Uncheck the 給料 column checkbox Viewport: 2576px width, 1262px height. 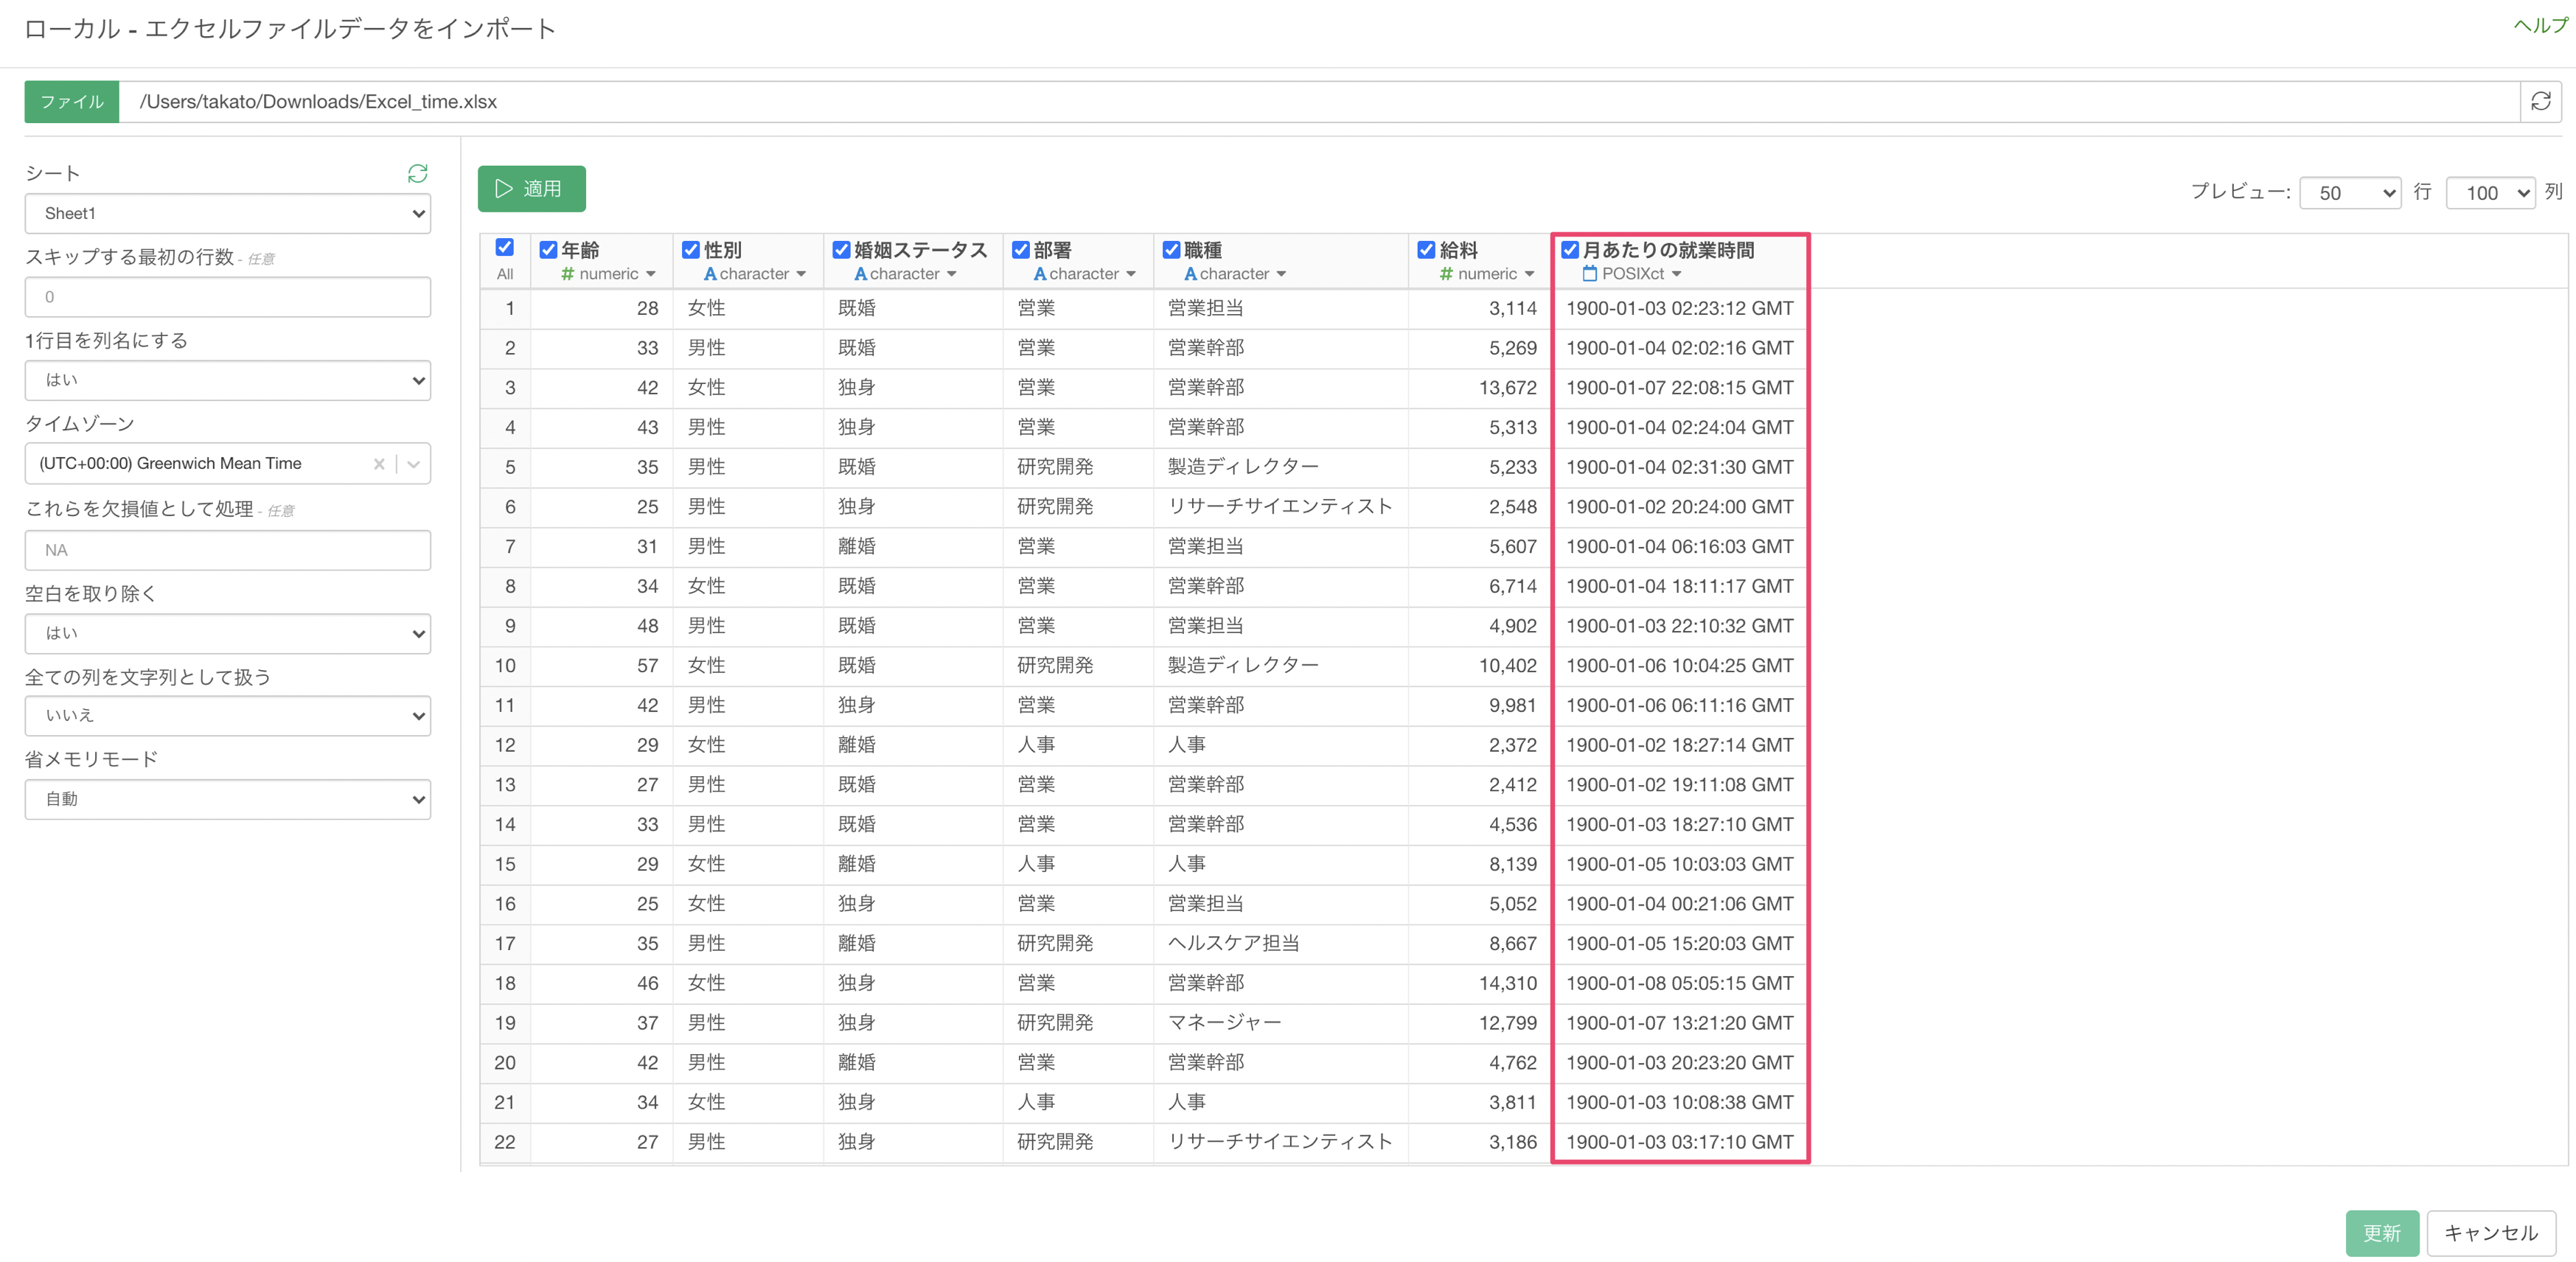point(1427,249)
